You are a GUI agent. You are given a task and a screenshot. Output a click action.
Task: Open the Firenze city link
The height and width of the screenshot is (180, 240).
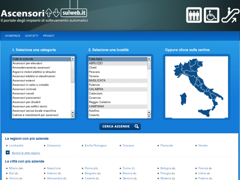(x=203, y=168)
